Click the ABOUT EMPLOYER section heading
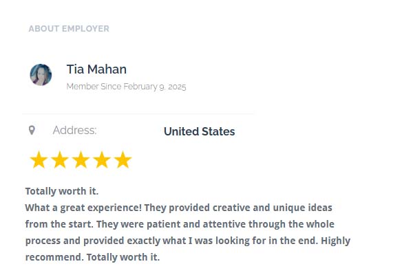 tap(69, 28)
